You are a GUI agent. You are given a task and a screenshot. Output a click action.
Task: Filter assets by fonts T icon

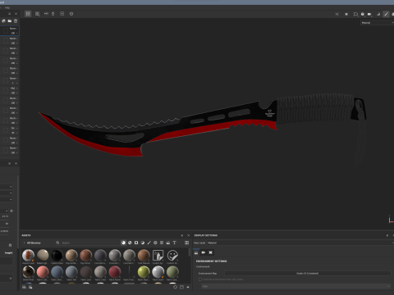(x=174, y=243)
